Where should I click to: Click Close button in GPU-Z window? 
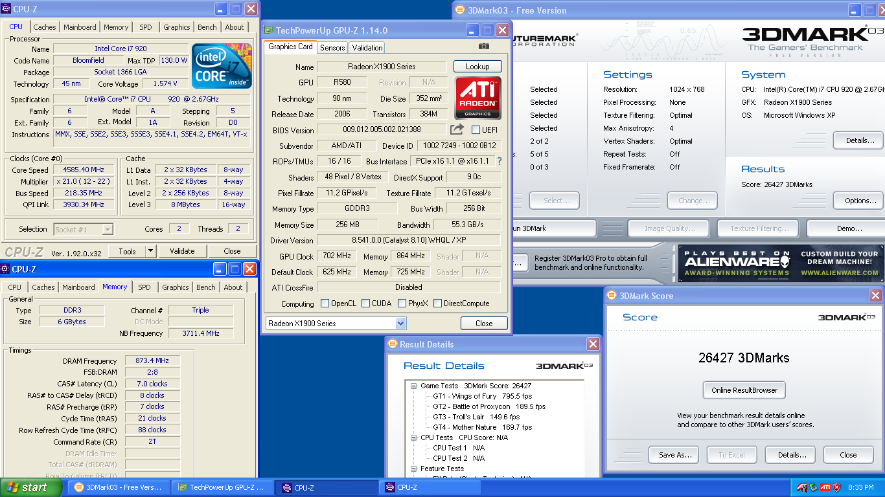pos(484,324)
